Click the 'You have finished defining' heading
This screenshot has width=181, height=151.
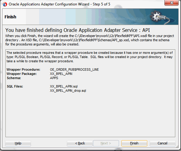click(x=78, y=30)
